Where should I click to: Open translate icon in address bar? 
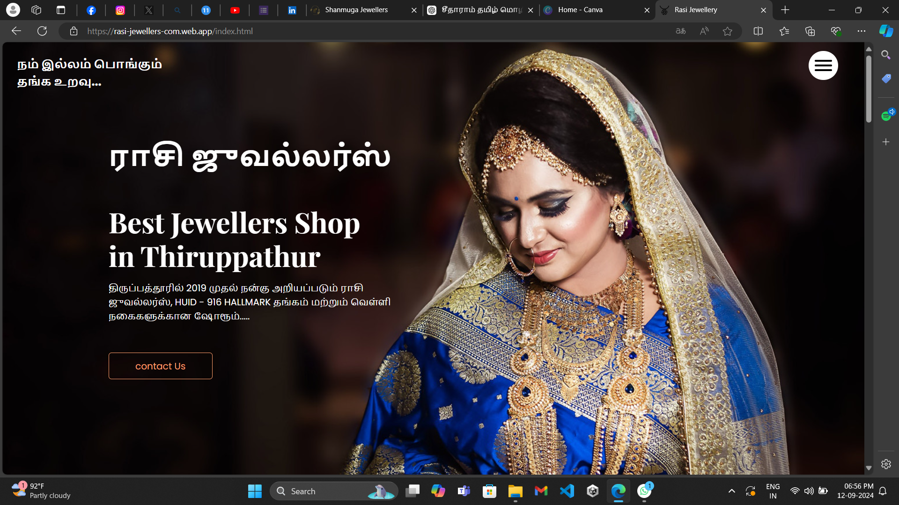click(680, 31)
